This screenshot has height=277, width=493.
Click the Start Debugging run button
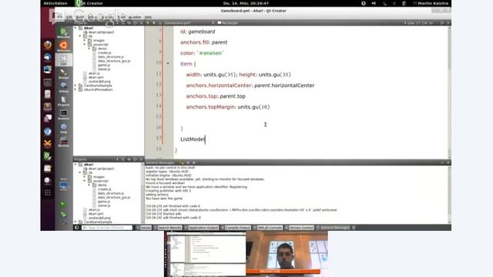click(63, 214)
